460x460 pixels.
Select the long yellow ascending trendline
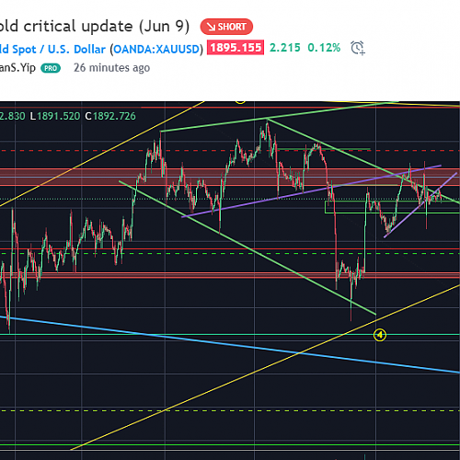pyautogui.click(x=265, y=367)
